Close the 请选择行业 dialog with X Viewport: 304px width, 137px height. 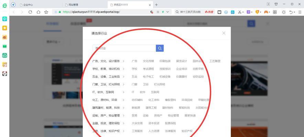coord(224,33)
